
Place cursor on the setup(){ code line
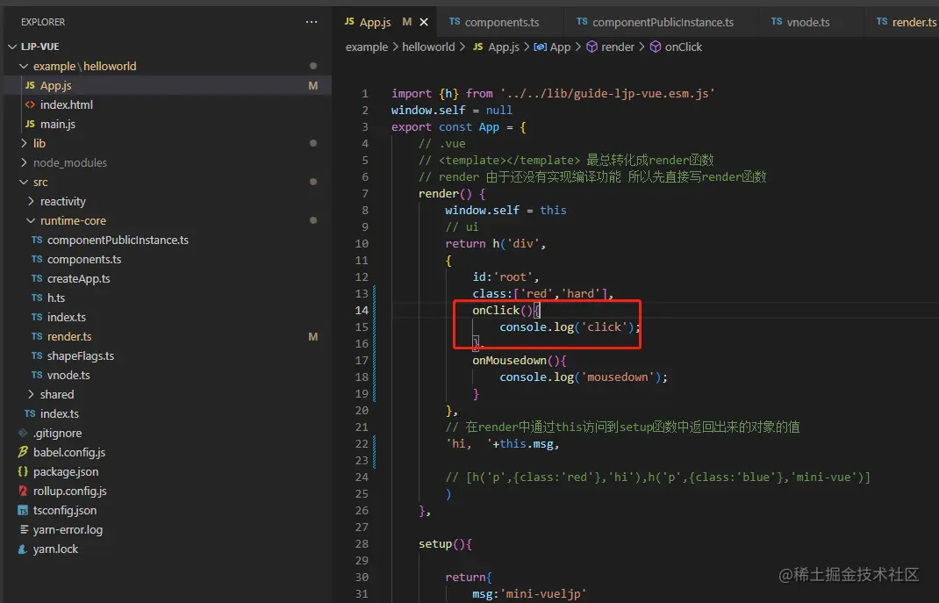tap(445, 543)
